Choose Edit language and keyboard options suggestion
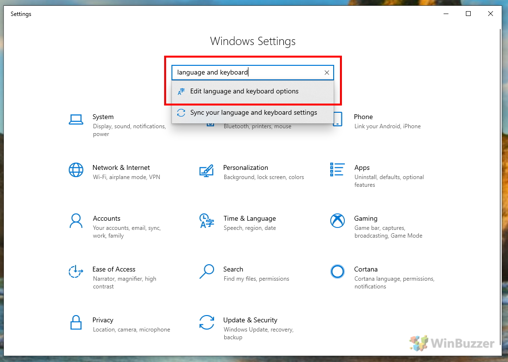 tap(253, 91)
